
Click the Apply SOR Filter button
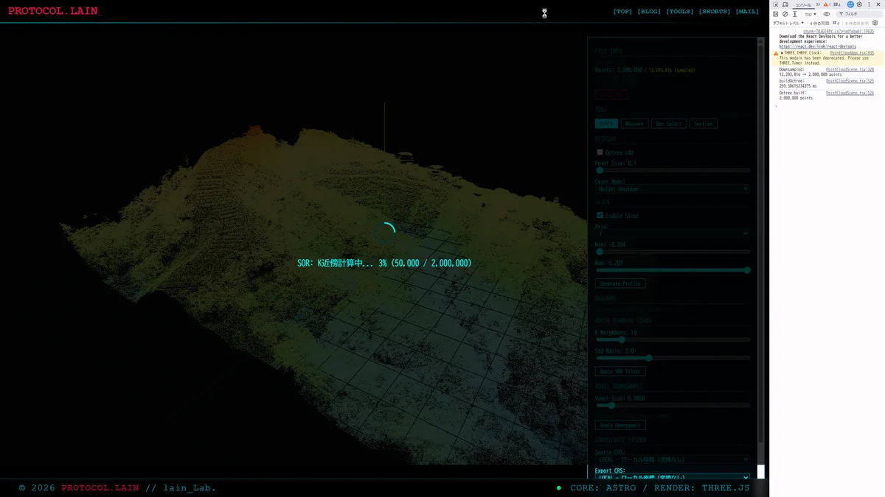pos(620,372)
